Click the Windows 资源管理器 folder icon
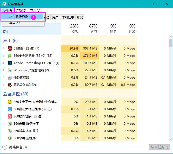Screen dimensions: 173x154 (10, 70)
